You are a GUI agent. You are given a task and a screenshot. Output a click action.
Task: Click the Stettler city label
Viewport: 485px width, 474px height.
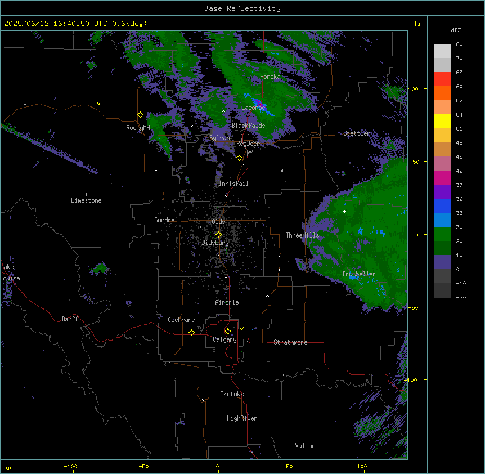tap(356, 133)
